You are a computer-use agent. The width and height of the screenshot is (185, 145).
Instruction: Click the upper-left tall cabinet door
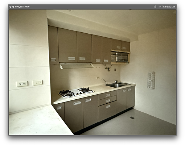(x=53, y=45)
